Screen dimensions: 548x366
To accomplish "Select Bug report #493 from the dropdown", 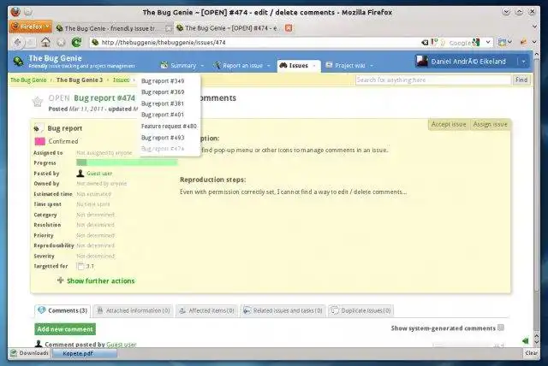I will [x=163, y=138].
